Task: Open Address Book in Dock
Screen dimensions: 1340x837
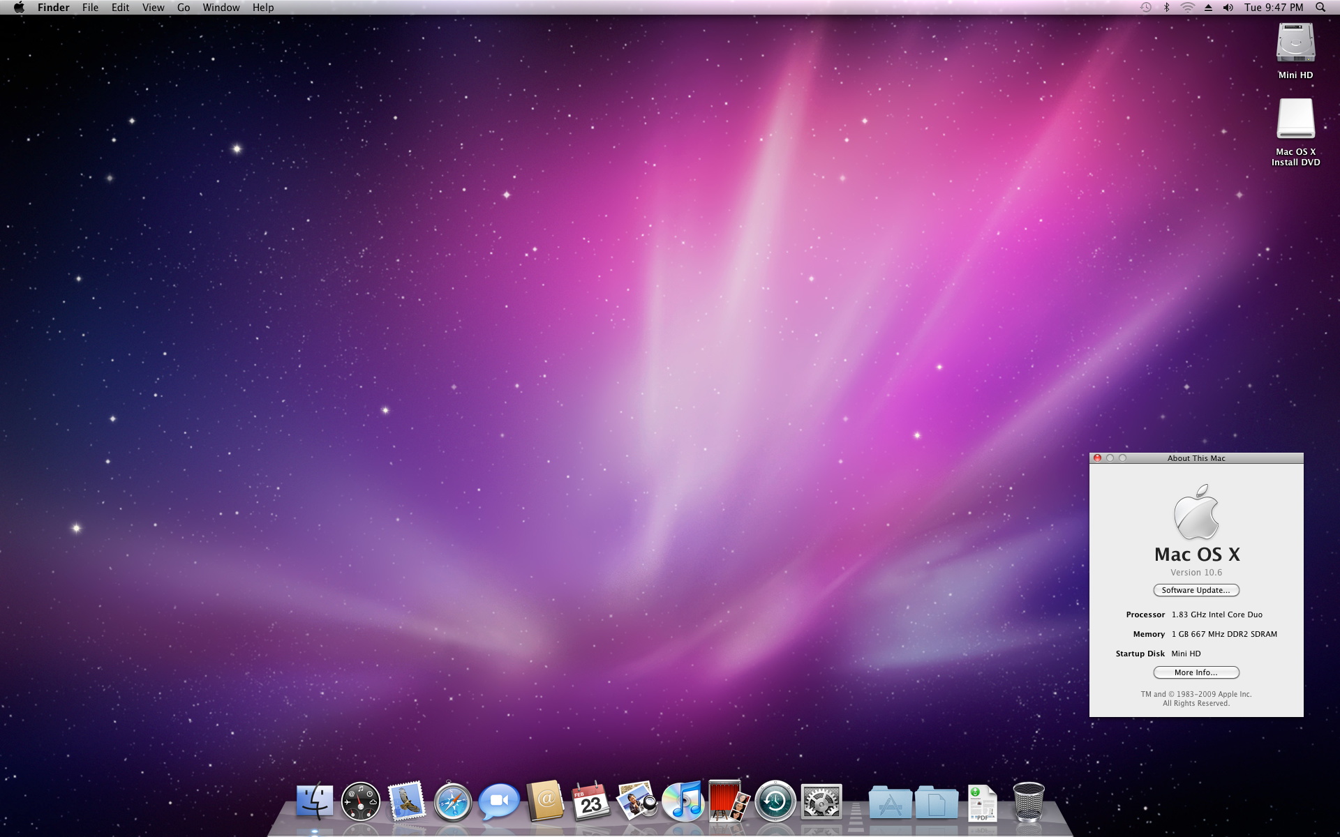Action: tap(545, 801)
